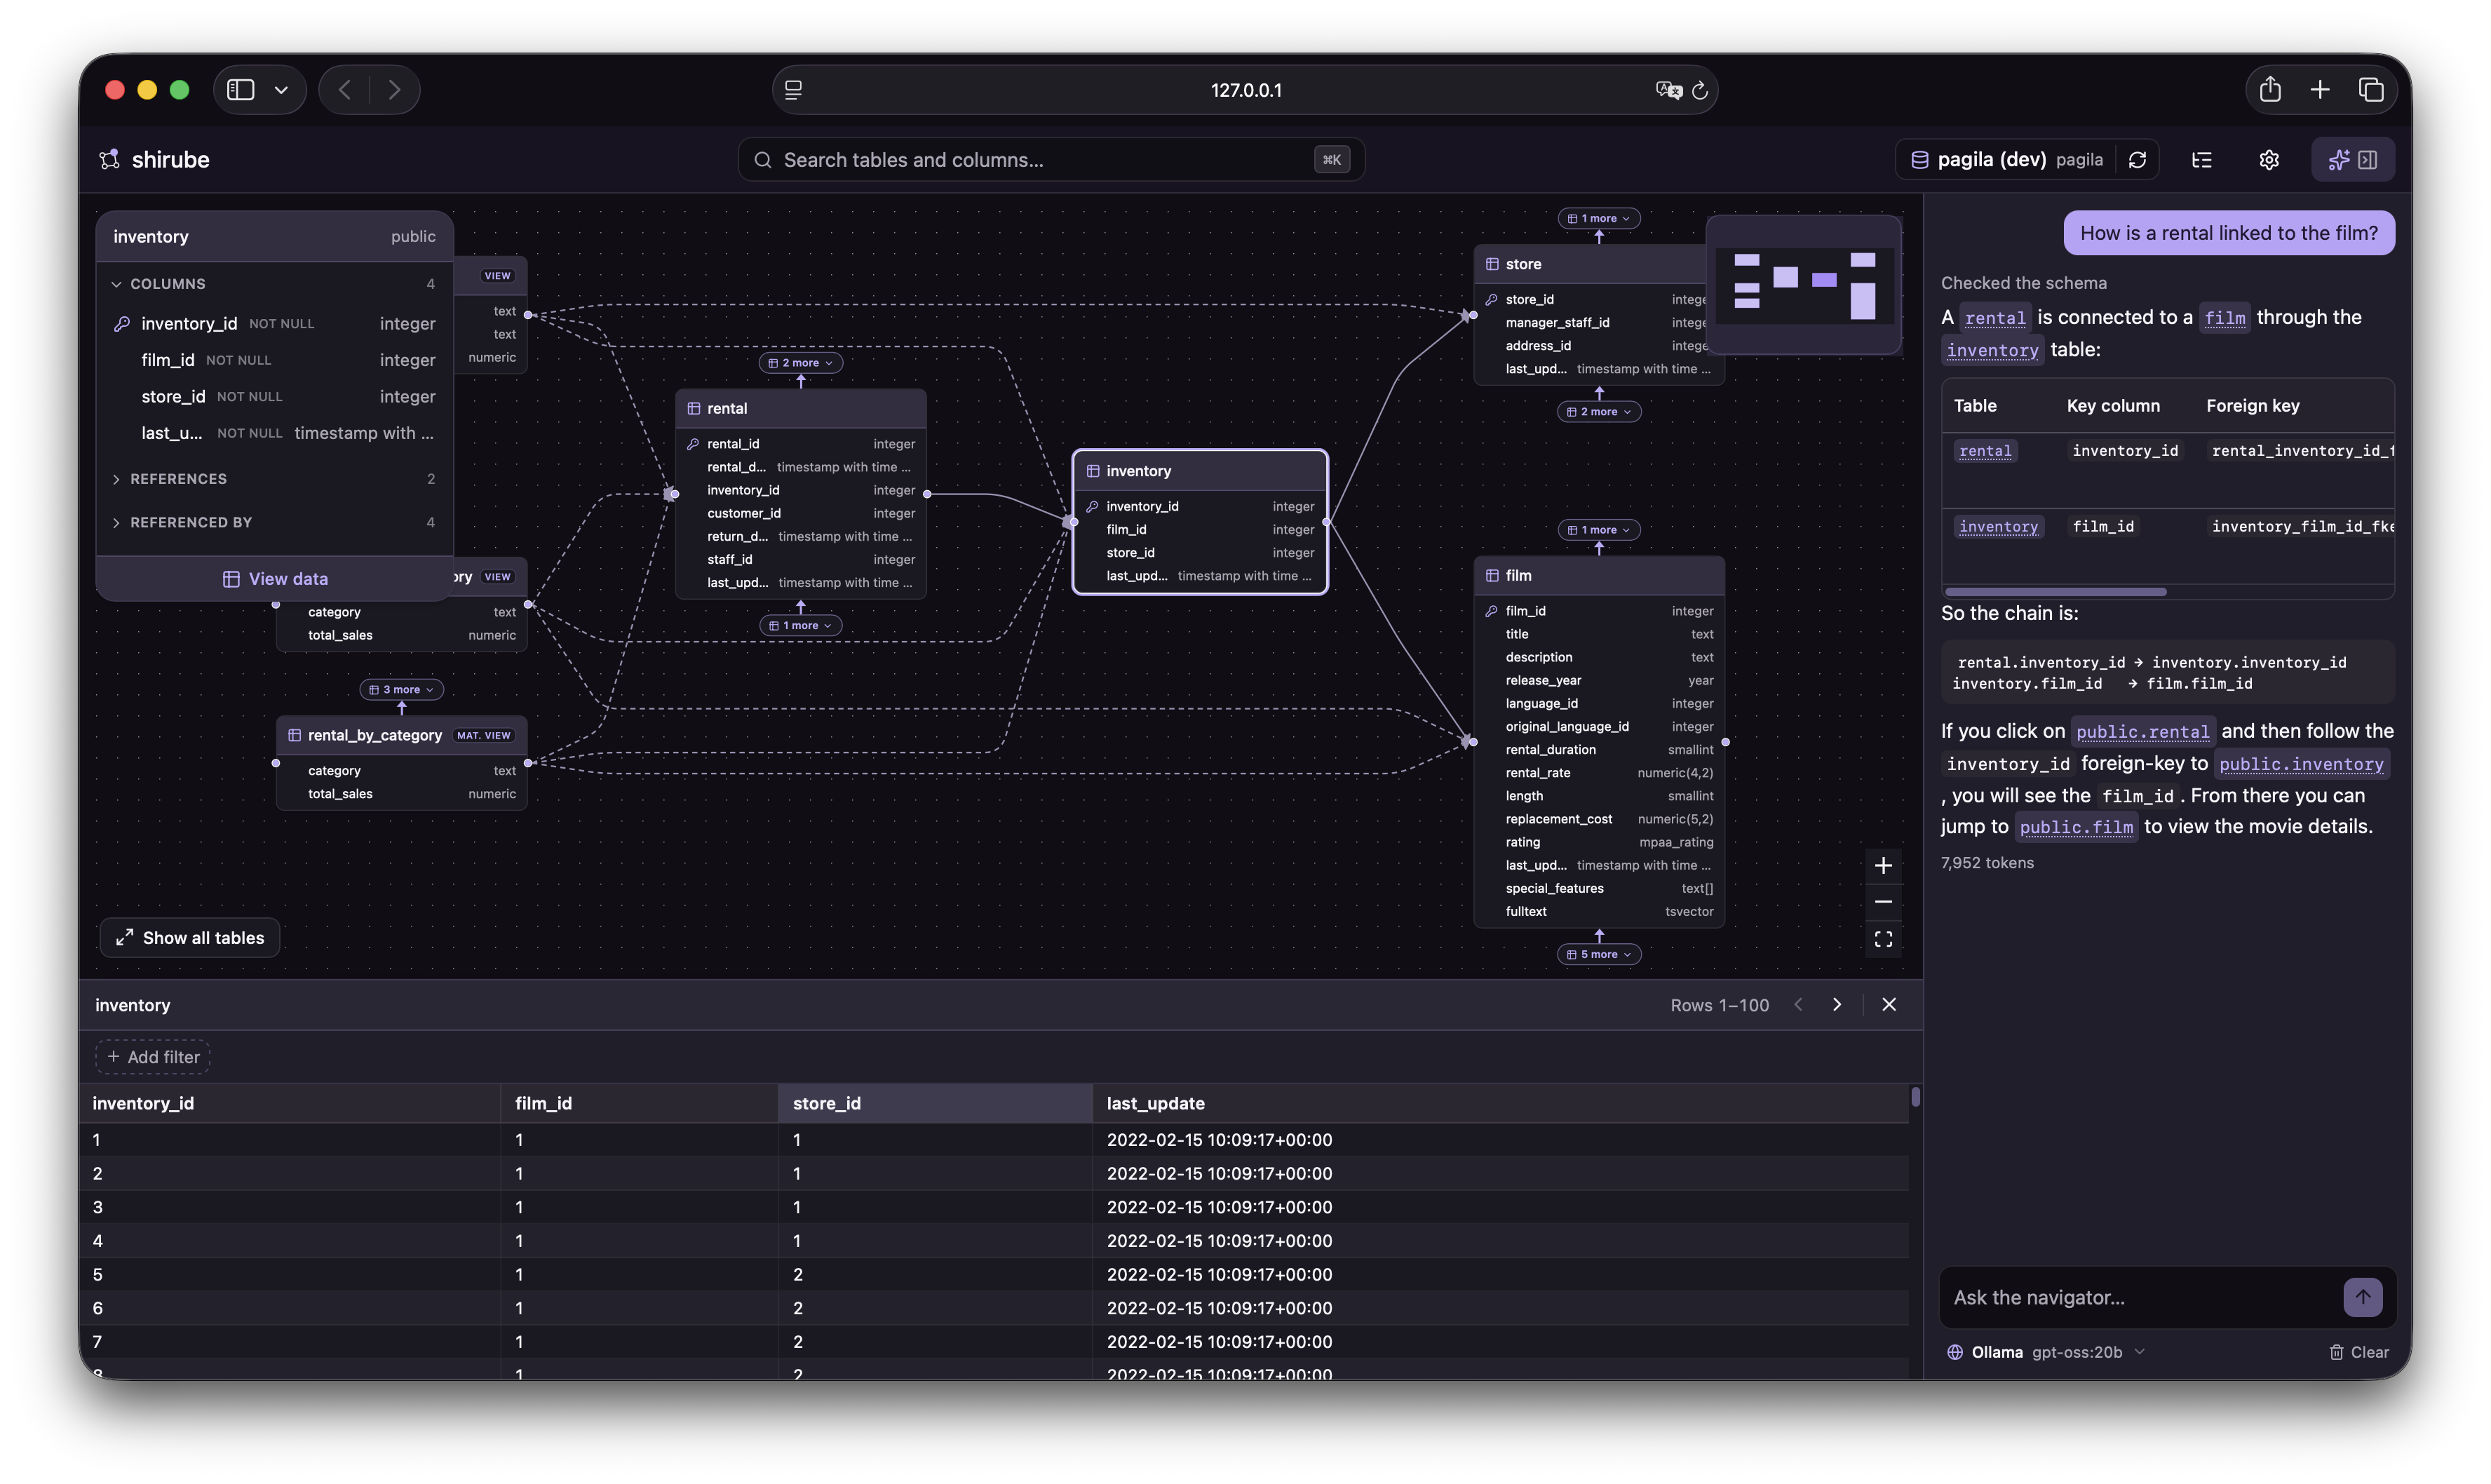The width and height of the screenshot is (2491, 1484).
Task: Close the inventory data panel
Action: (x=1888, y=1005)
